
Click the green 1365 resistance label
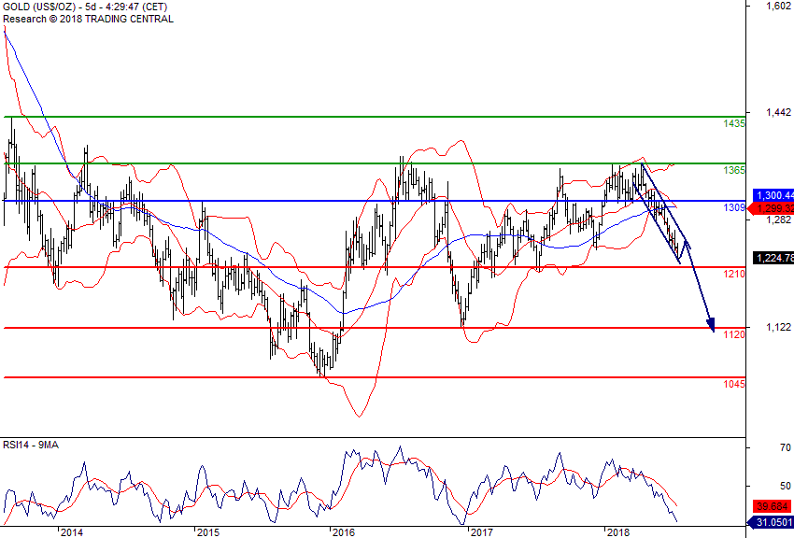click(x=733, y=170)
